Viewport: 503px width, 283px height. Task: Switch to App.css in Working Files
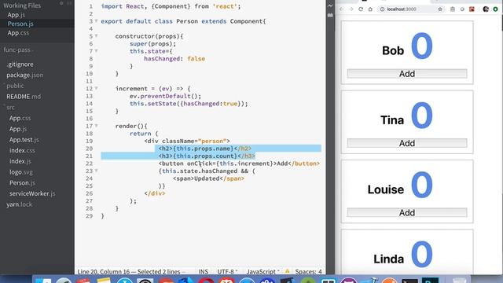18,33
